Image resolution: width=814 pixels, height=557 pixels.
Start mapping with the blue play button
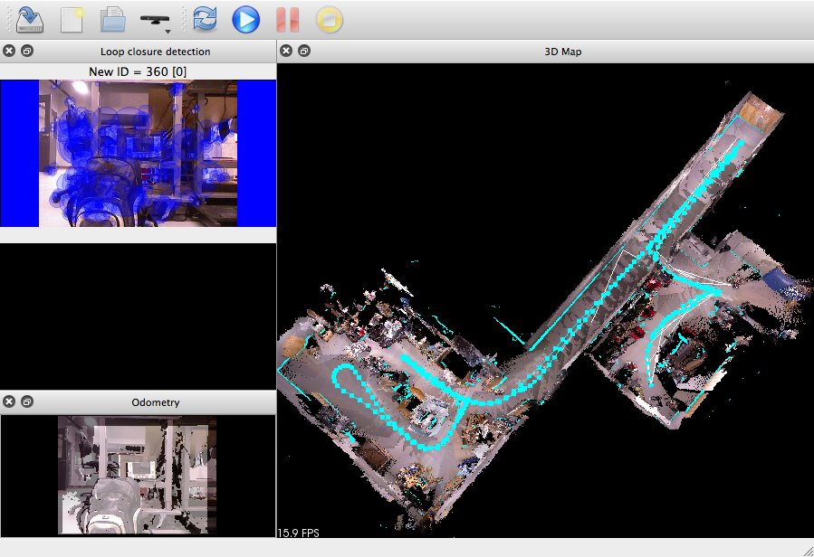[x=245, y=19]
